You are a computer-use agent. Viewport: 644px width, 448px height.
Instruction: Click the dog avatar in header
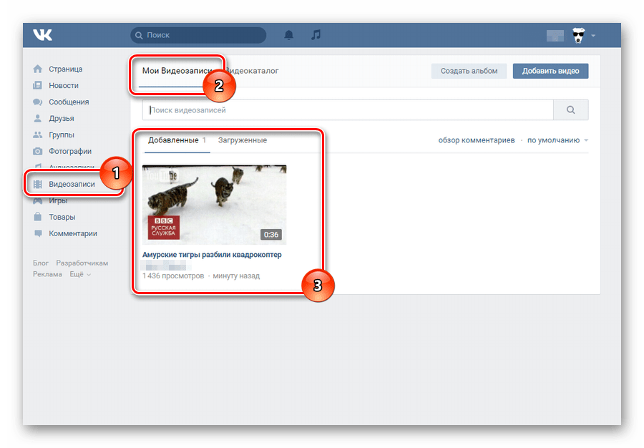coord(578,35)
